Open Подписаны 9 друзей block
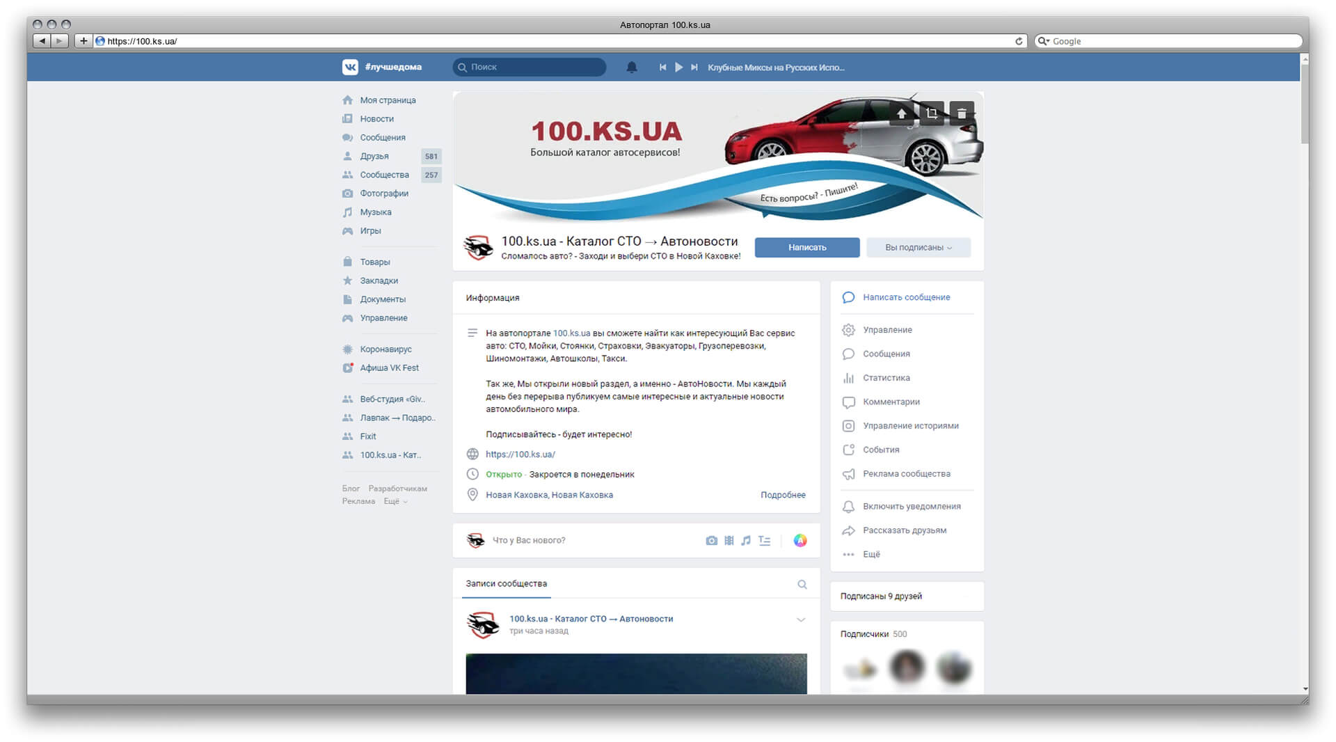The image size is (1336, 742). point(907,597)
